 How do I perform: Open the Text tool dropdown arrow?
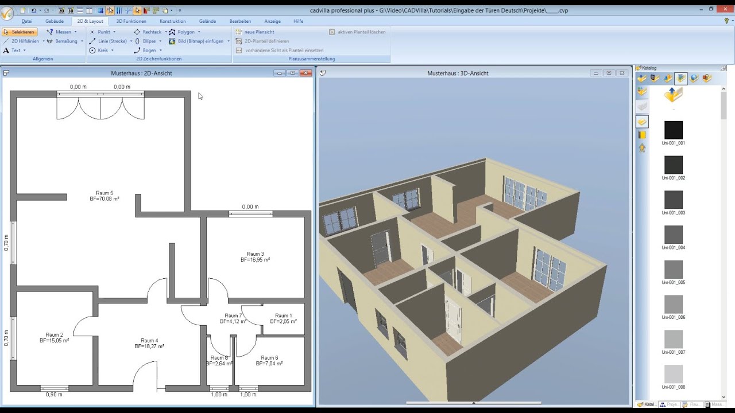coord(26,50)
